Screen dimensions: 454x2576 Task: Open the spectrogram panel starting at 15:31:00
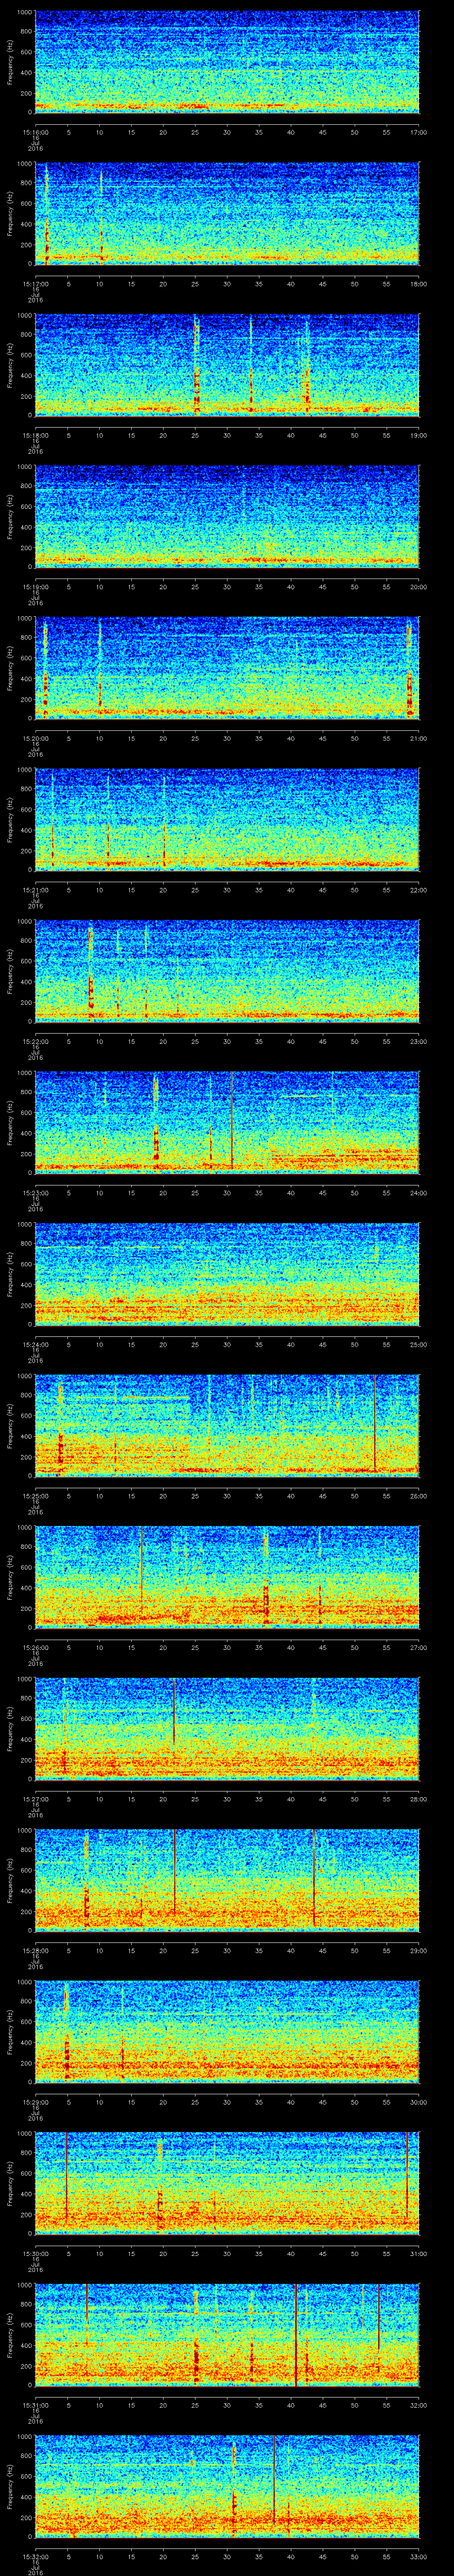click(x=227, y=2334)
